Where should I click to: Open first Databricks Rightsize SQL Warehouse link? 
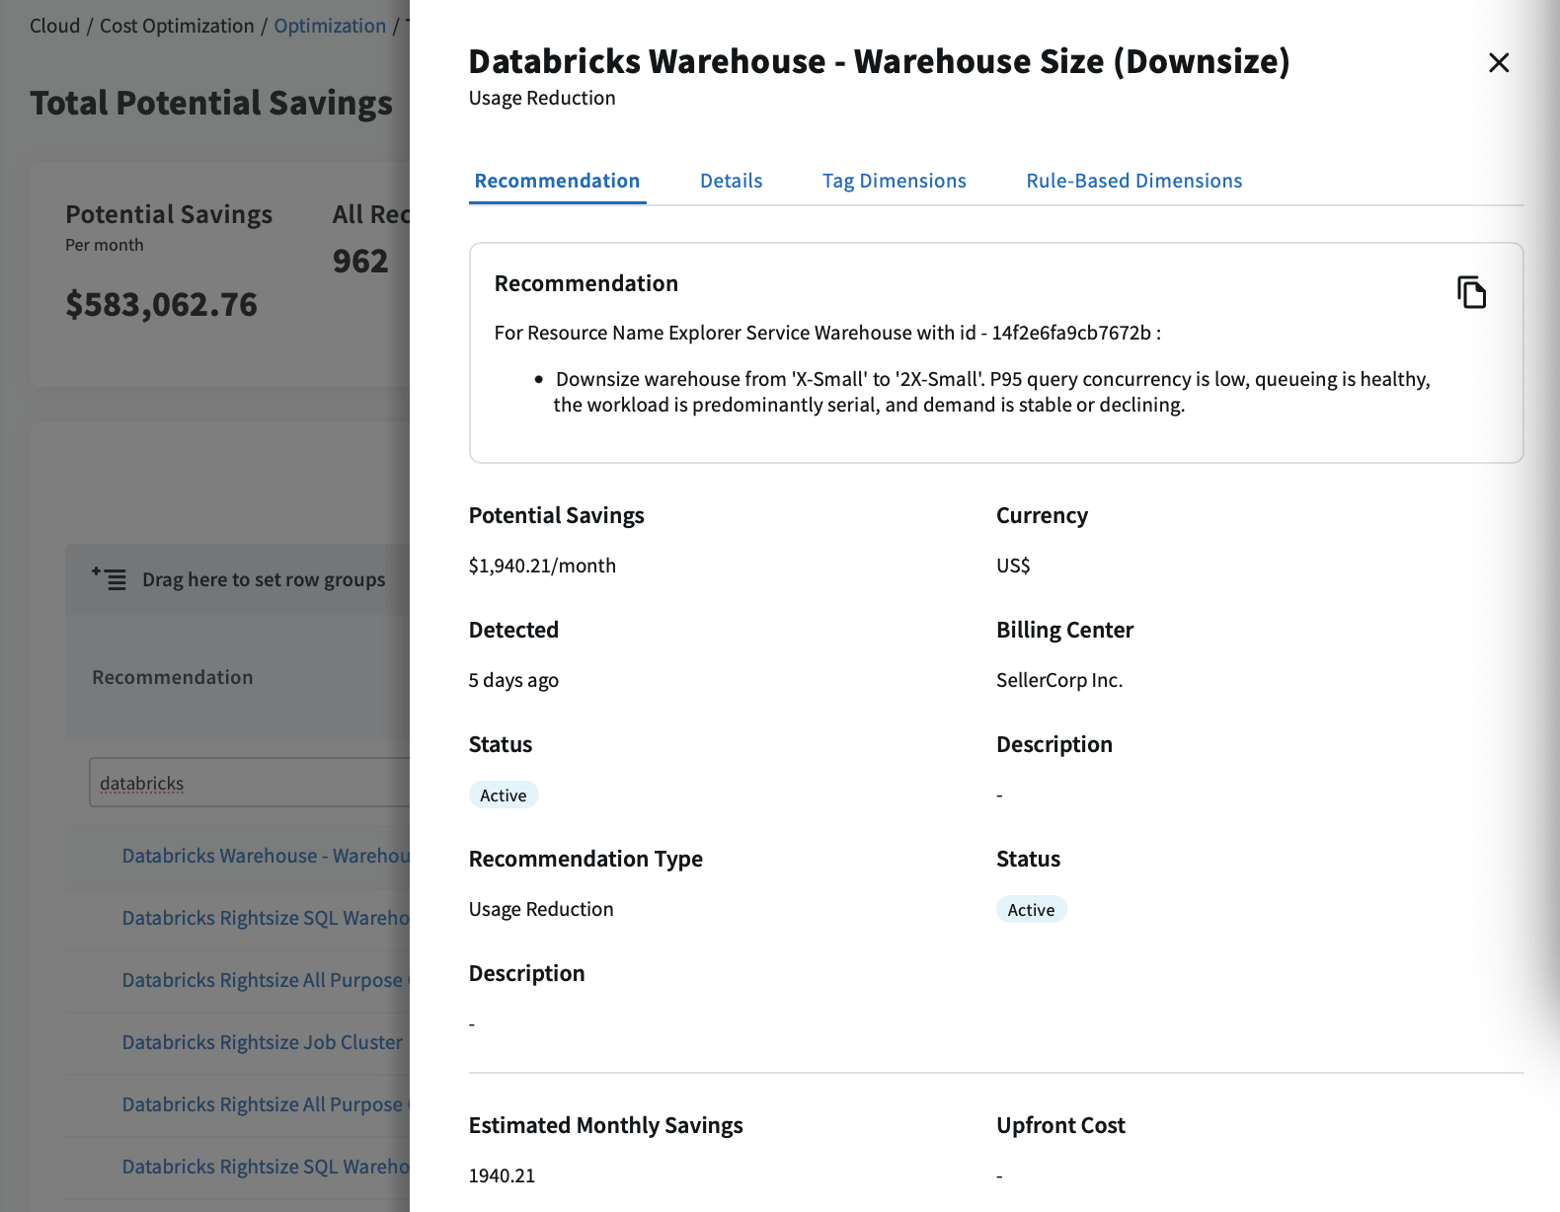pos(265,918)
